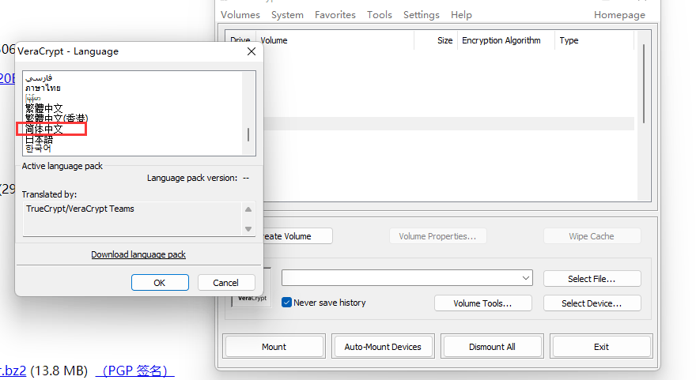Open the Settings menu

click(422, 15)
